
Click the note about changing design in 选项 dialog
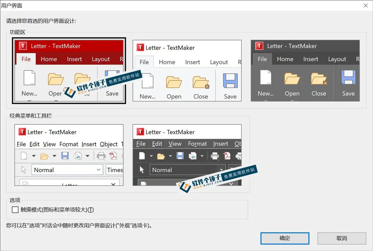(x=80, y=225)
